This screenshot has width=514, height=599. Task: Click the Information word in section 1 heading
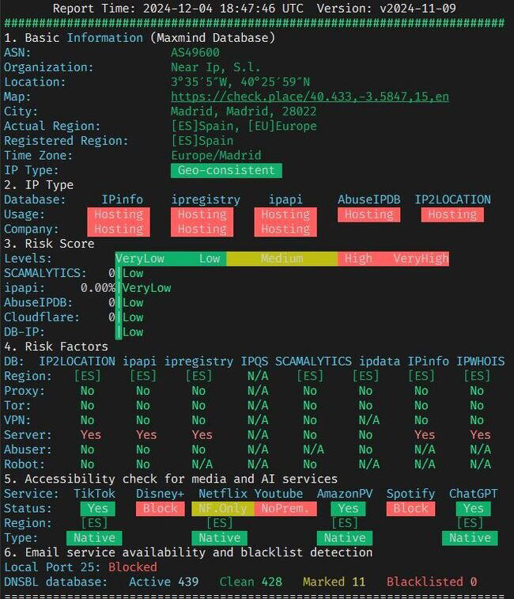105,38
